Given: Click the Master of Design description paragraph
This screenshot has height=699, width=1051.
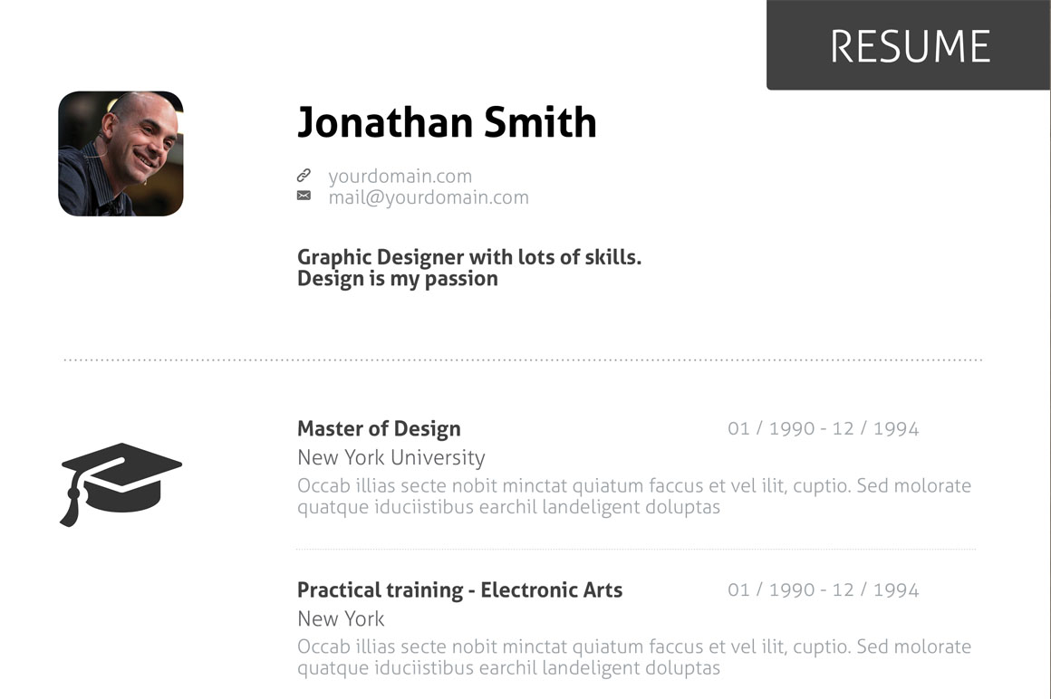Looking at the screenshot, I should pos(633,496).
